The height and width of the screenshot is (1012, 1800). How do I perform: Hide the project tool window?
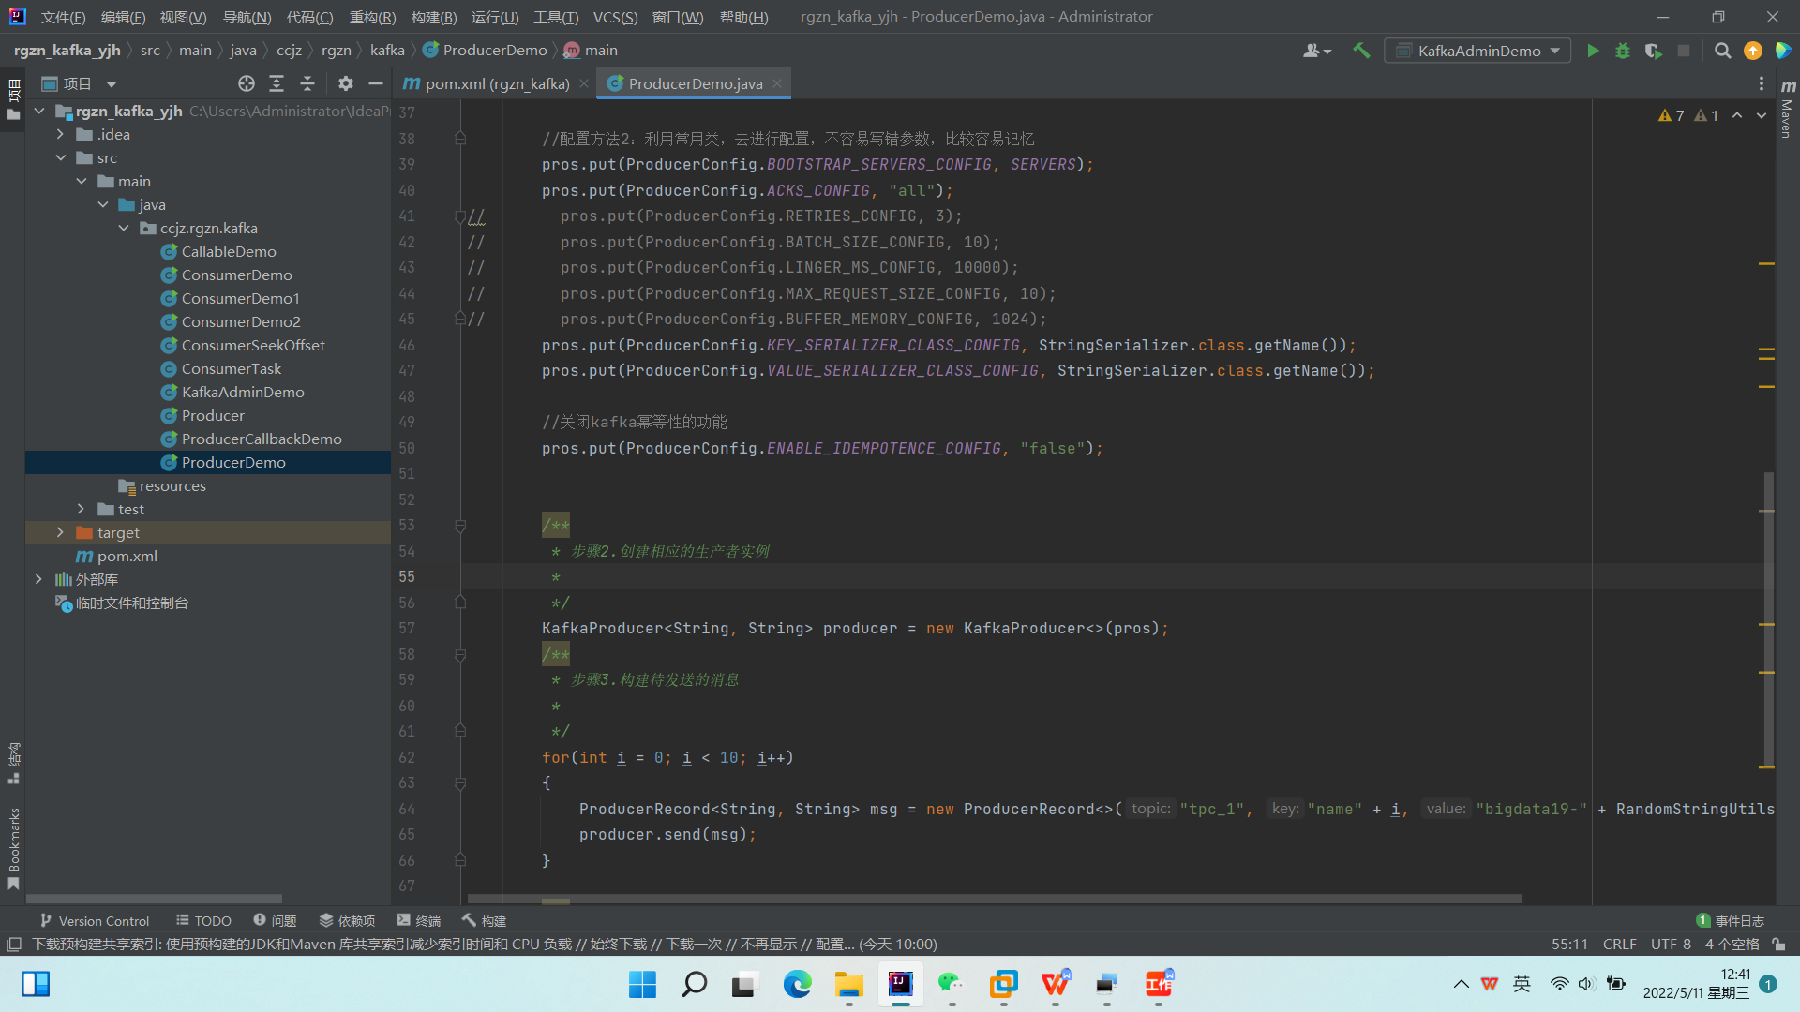click(x=376, y=83)
